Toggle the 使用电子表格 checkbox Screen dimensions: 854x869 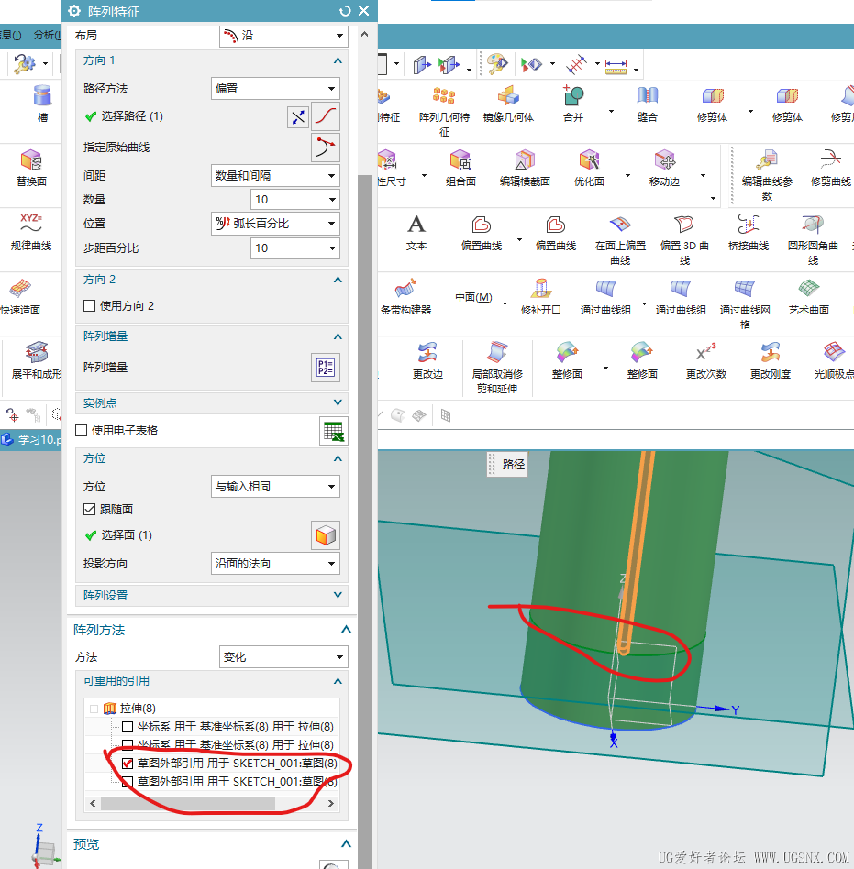tap(81, 430)
